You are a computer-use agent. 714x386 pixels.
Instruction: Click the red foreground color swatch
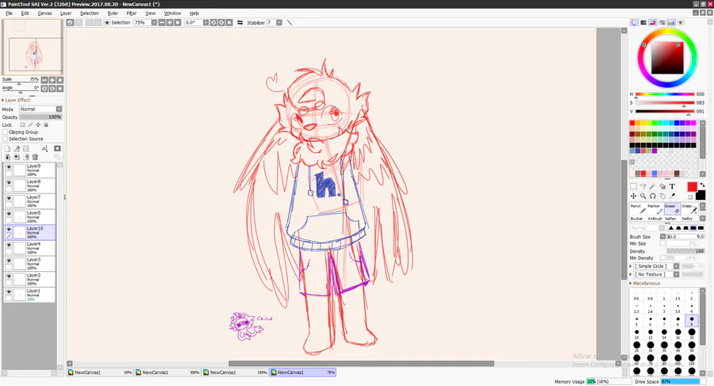[x=692, y=186]
